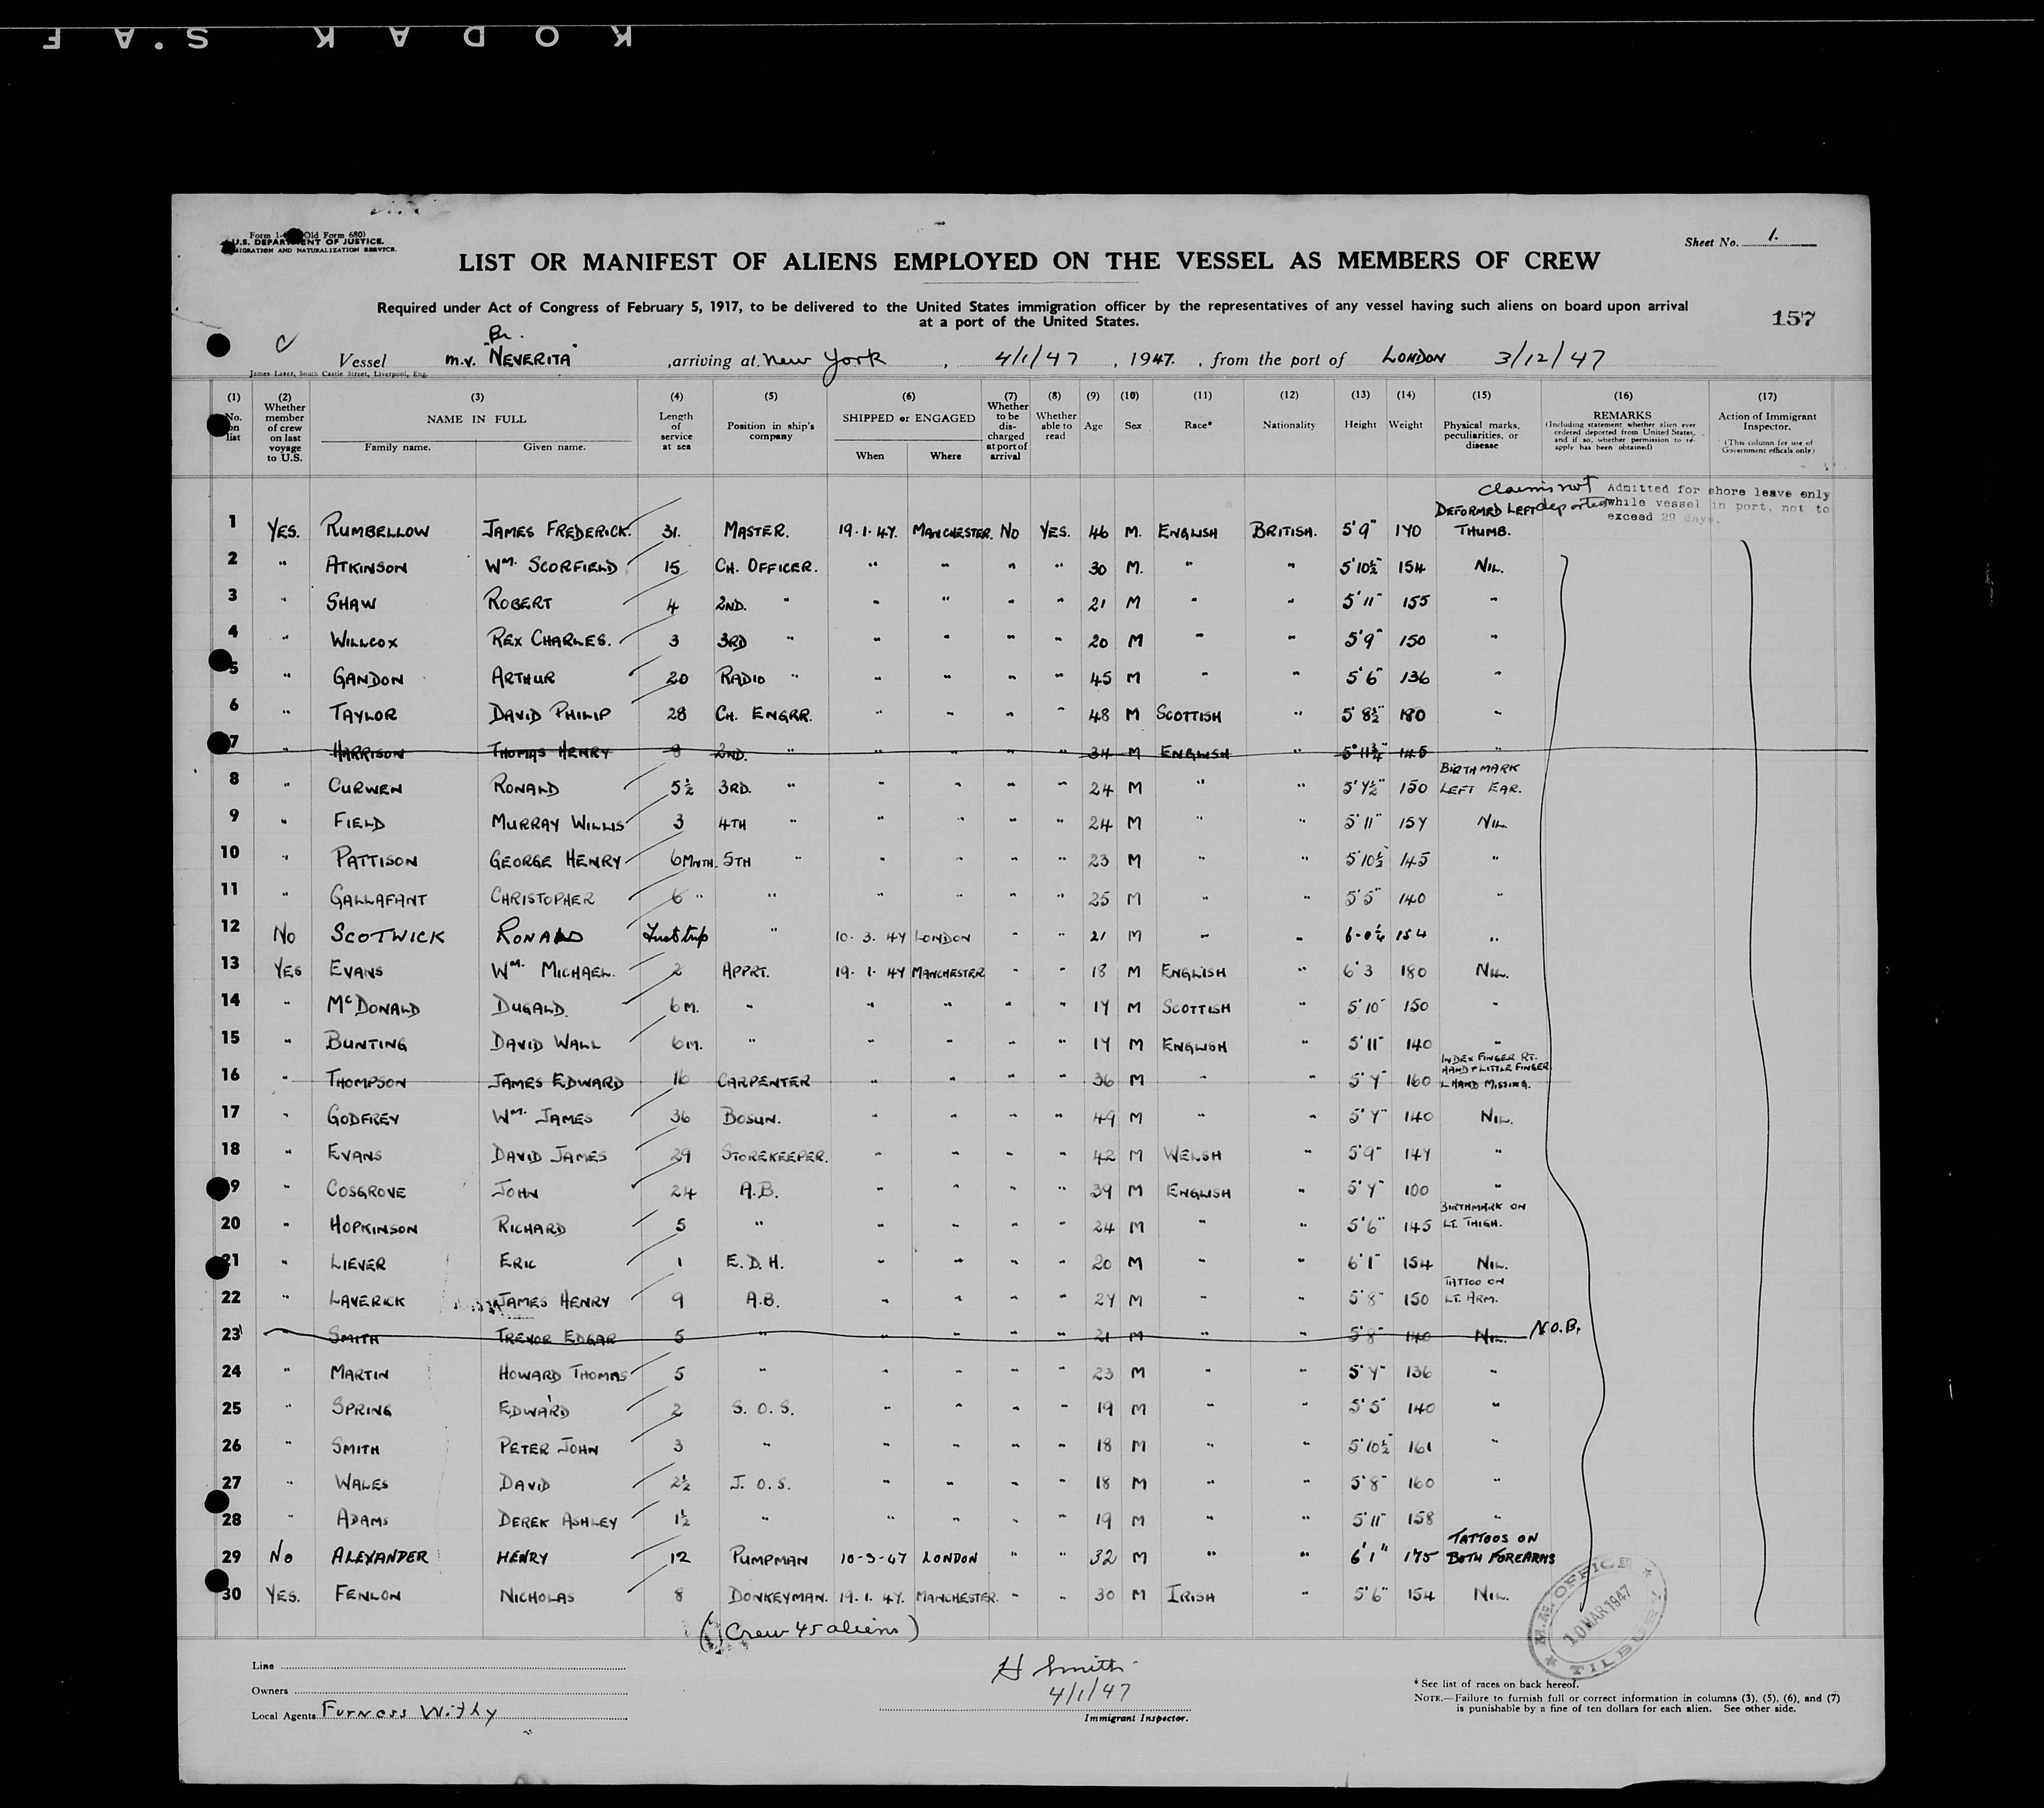Click page number 157
This screenshot has height=1808, width=2044.
tap(1793, 318)
